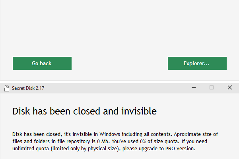Click the Go back button

click(x=42, y=63)
